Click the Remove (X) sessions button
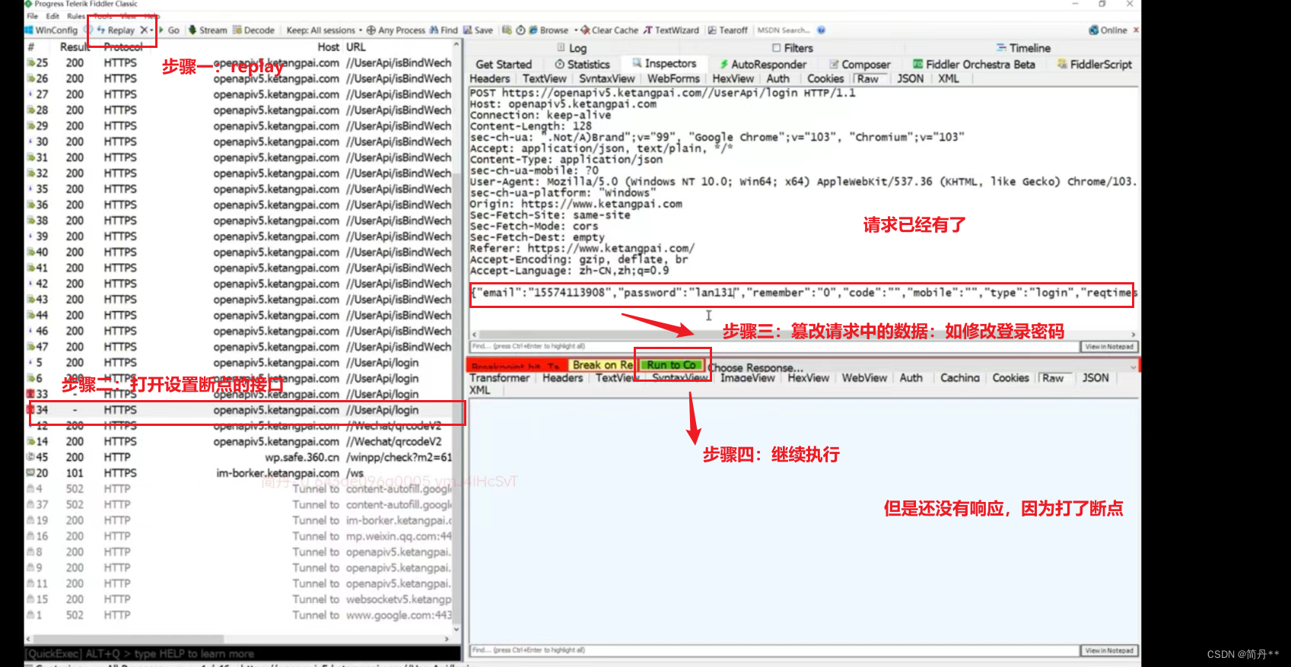This screenshot has width=1291, height=667. tap(144, 30)
